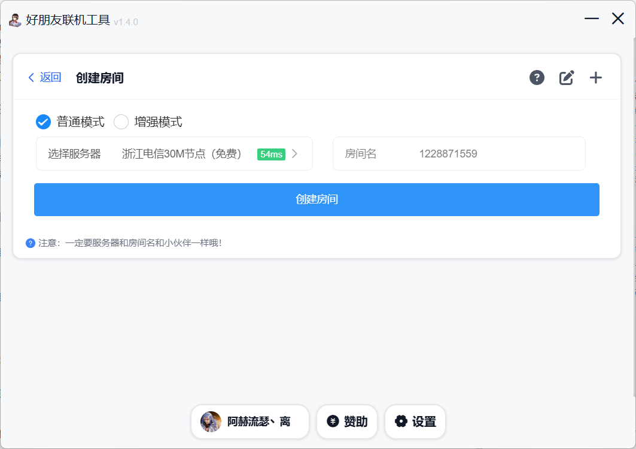
Task: Open the 选择服务器 server selector
Action: click(x=174, y=154)
